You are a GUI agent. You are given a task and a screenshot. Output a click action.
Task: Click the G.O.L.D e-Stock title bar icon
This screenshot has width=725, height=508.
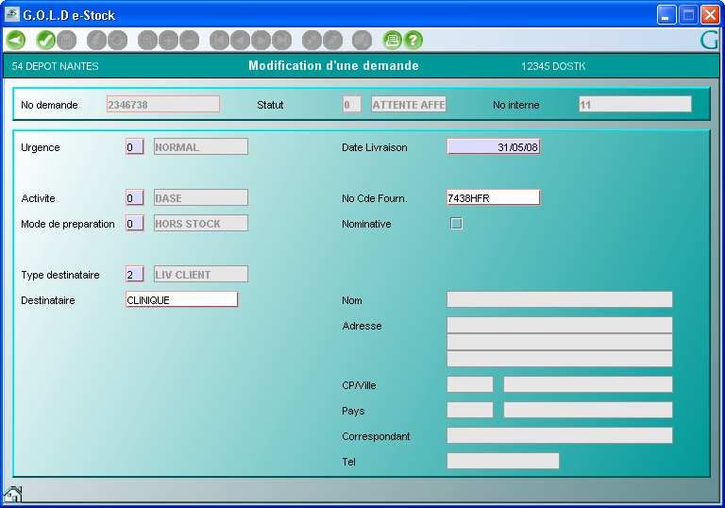(12, 14)
